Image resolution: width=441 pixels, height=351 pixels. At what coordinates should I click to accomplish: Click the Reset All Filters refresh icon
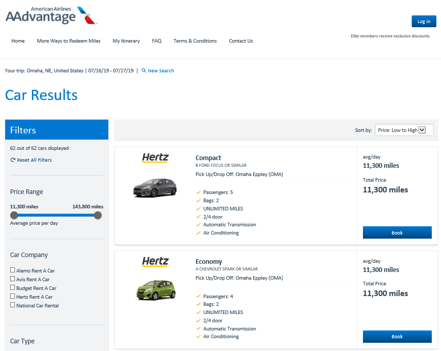(13, 160)
